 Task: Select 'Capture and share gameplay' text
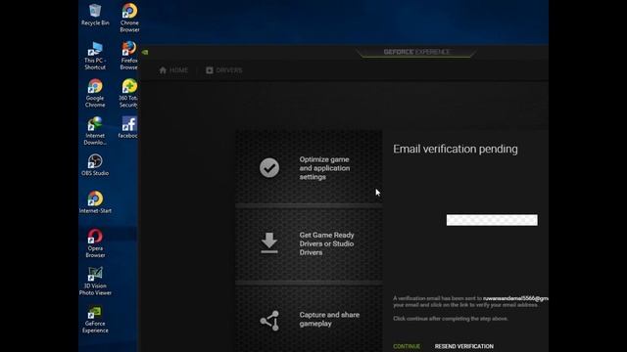329,320
